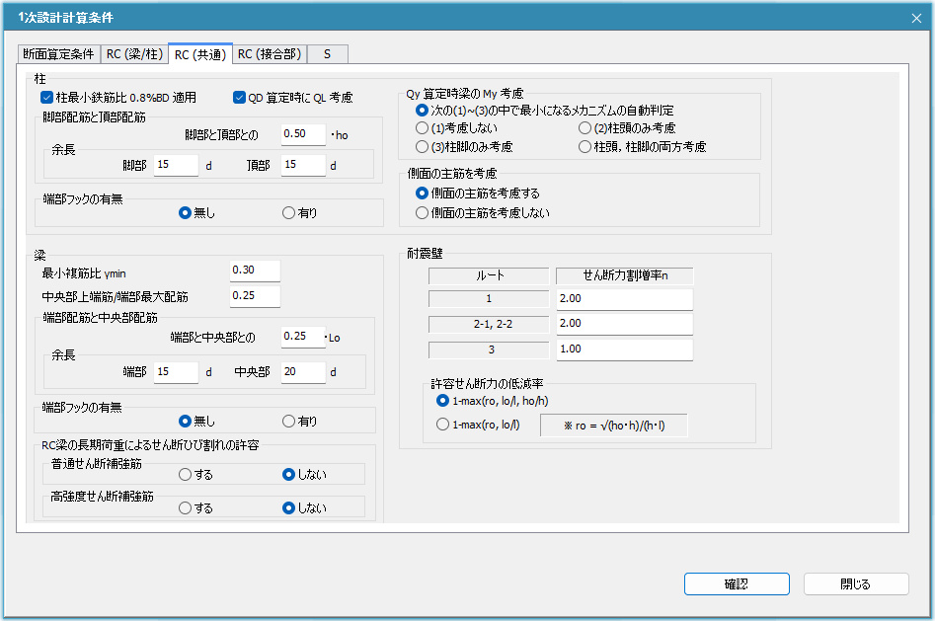Close the 1次設計計算条件 dialog with X
This screenshot has width=935, height=621.
tap(916, 18)
